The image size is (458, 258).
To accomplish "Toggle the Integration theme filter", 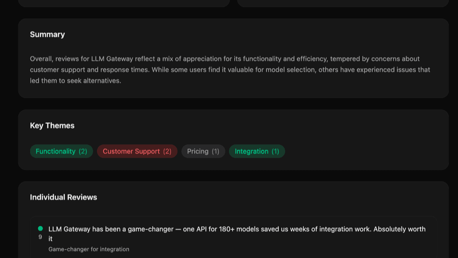I will pyautogui.click(x=257, y=151).
